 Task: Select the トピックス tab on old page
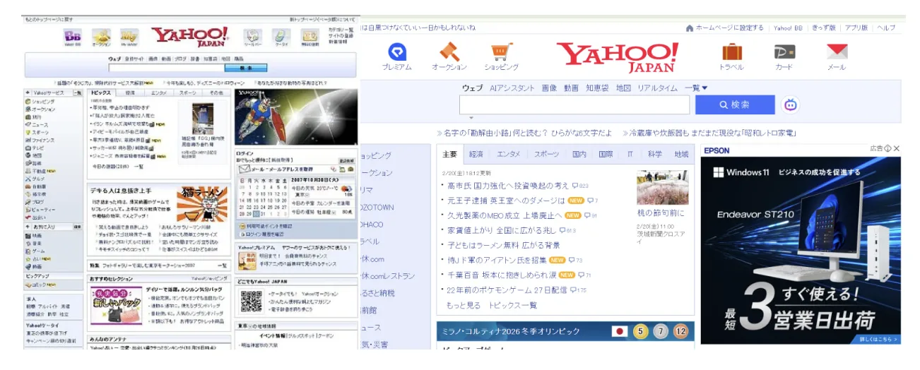coord(101,92)
